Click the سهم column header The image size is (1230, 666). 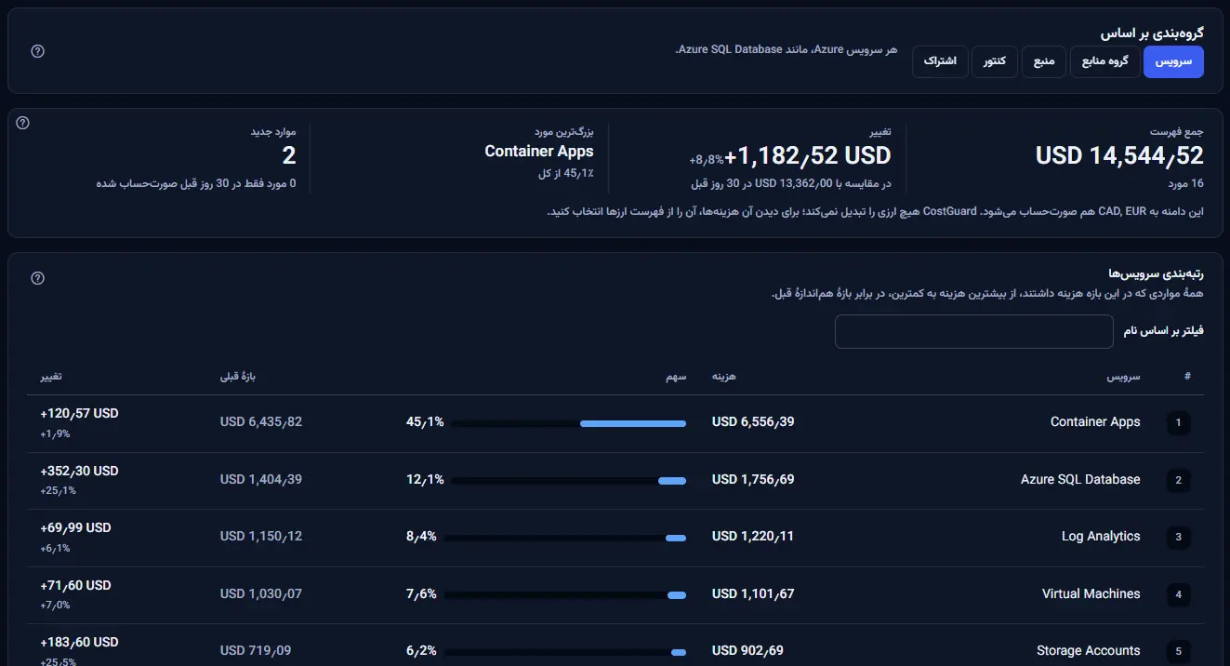(x=676, y=377)
